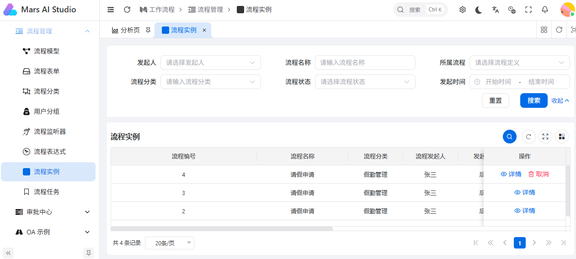Image resolution: width=576 pixels, height=259 pixels.
Task: Open 流程分类 in sidebar
Action: pyautogui.click(x=48, y=91)
